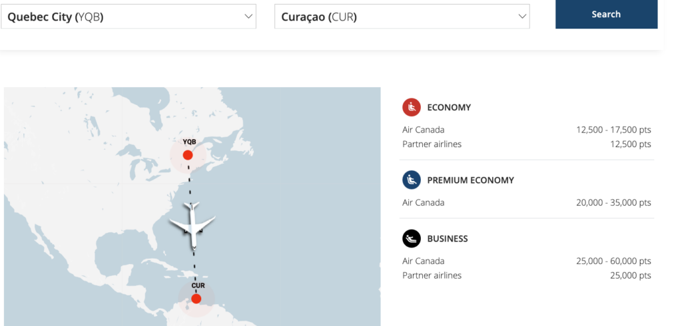
Task: Click the chevron arrow in origin selector
Action: [x=248, y=17]
